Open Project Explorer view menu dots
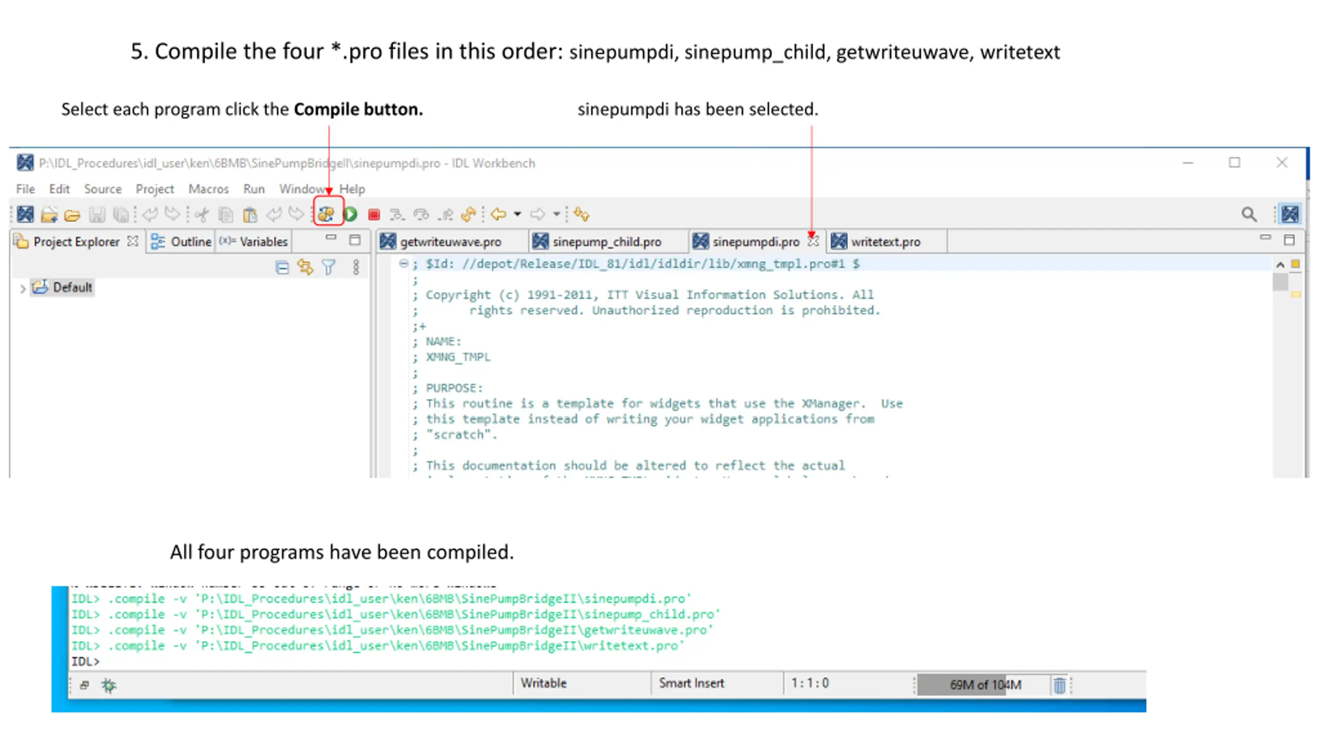 tap(356, 267)
